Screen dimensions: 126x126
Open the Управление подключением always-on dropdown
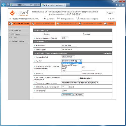[x=80, y=83]
